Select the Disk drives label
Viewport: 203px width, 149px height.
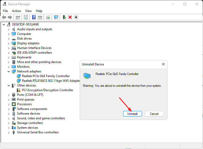(x=24, y=39)
